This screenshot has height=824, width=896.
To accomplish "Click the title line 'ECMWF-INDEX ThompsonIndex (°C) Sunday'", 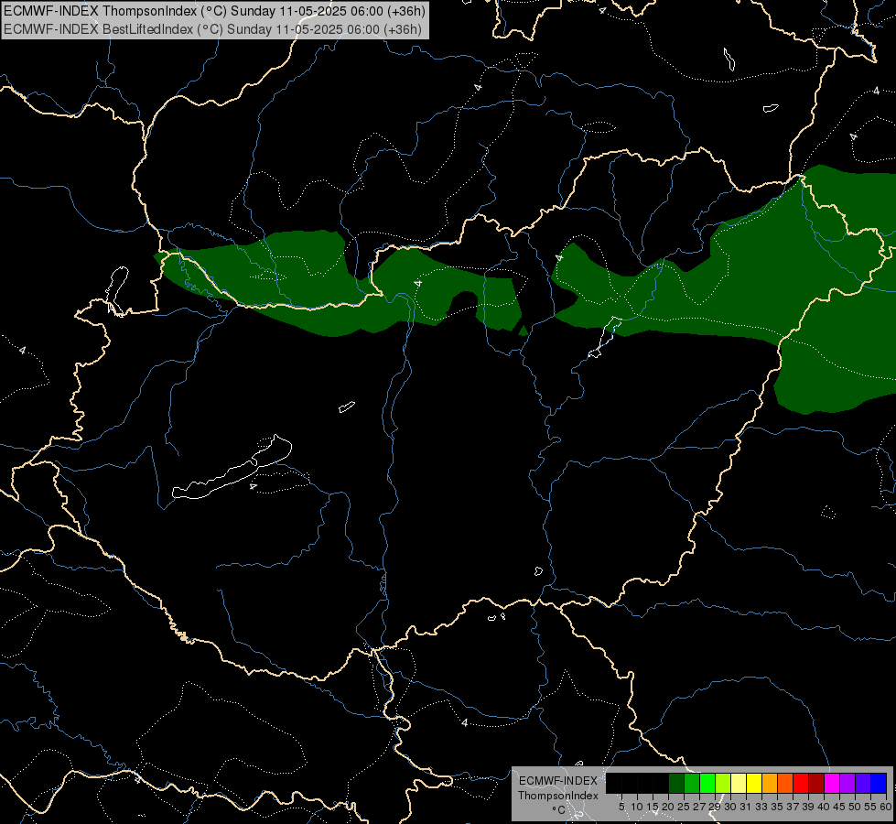I will (x=140, y=11).
